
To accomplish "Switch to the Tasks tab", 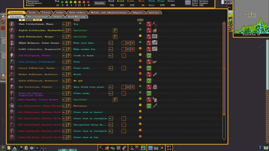I will click(x=32, y=13).
